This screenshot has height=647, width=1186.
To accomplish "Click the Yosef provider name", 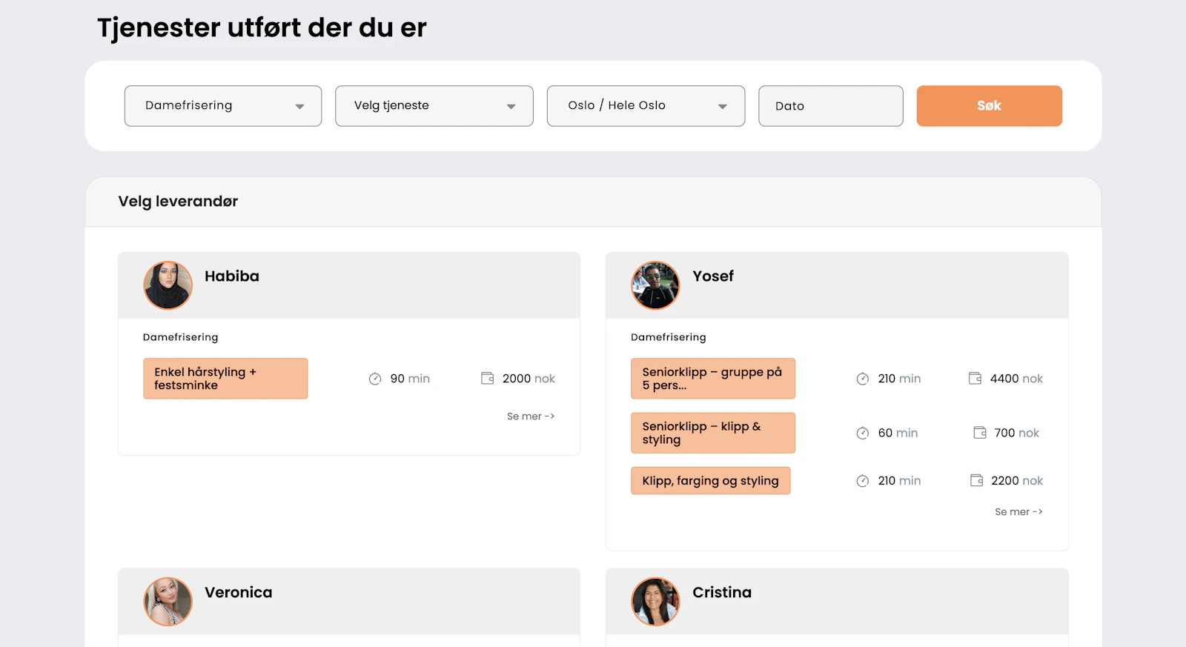I will point(713,276).
